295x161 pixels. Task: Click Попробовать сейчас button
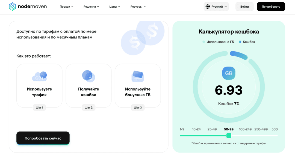pos(43,138)
